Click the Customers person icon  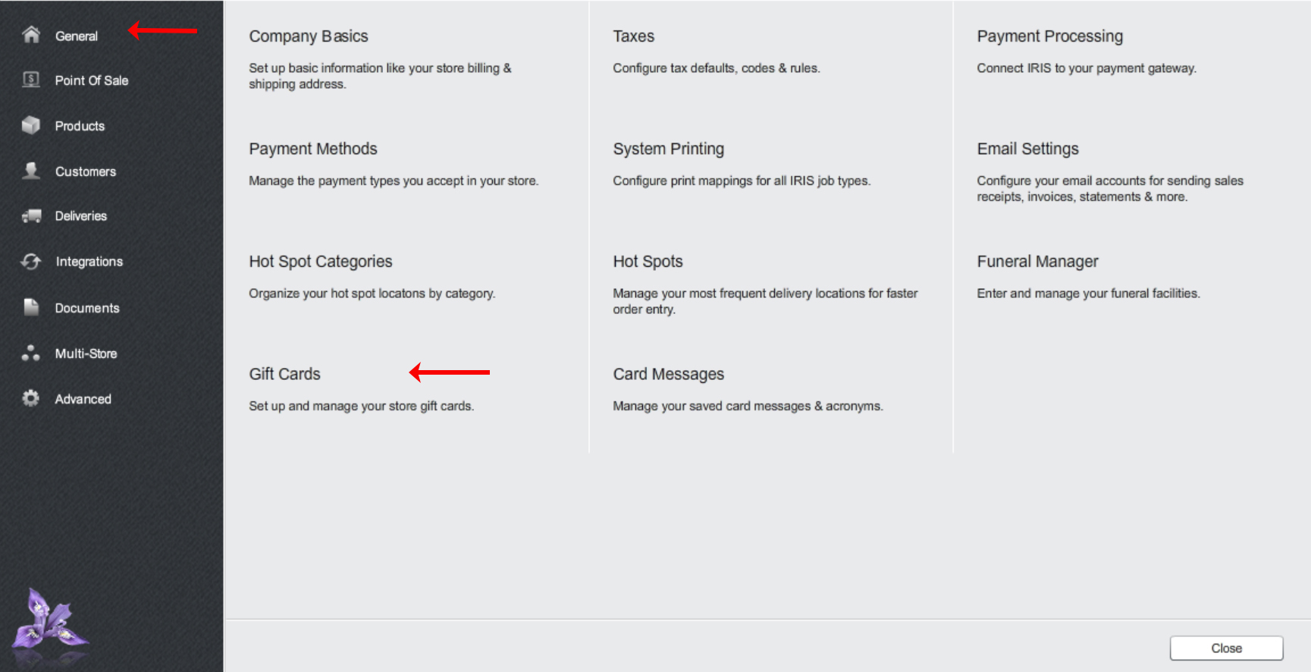(31, 171)
